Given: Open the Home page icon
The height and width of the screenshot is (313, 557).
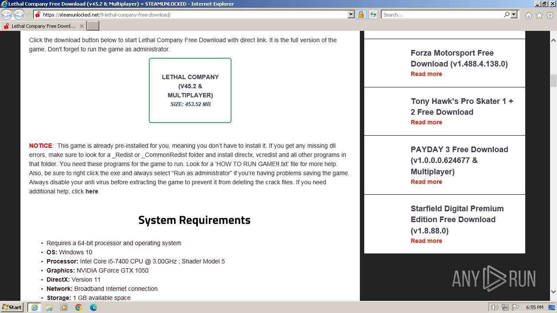Looking at the screenshot, I should click(x=528, y=15).
